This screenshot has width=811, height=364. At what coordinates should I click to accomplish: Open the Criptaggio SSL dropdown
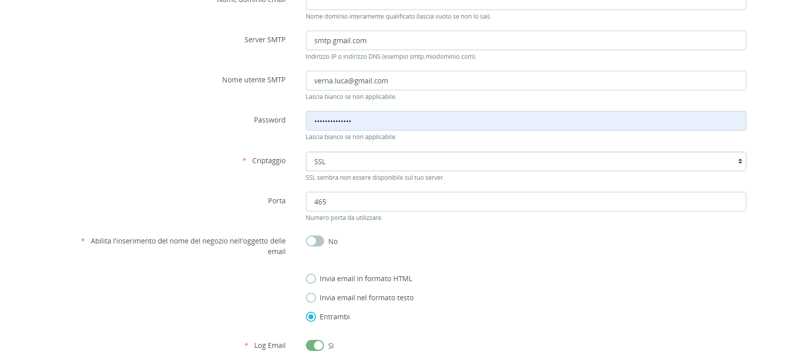coord(525,162)
